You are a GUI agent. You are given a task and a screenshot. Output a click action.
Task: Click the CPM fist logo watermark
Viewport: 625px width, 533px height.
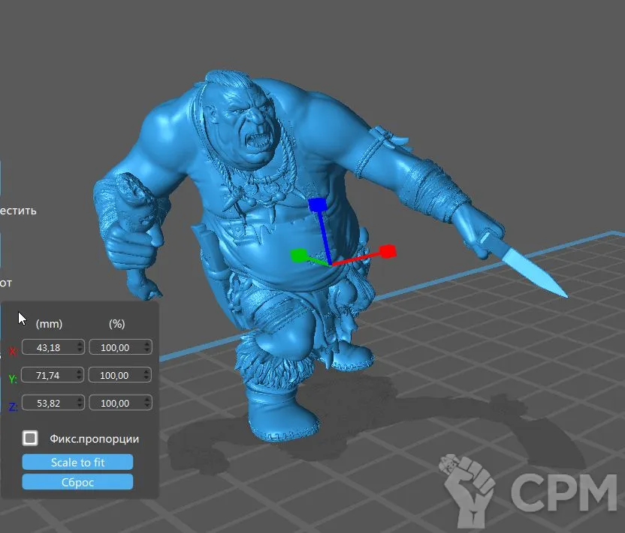pos(468,488)
